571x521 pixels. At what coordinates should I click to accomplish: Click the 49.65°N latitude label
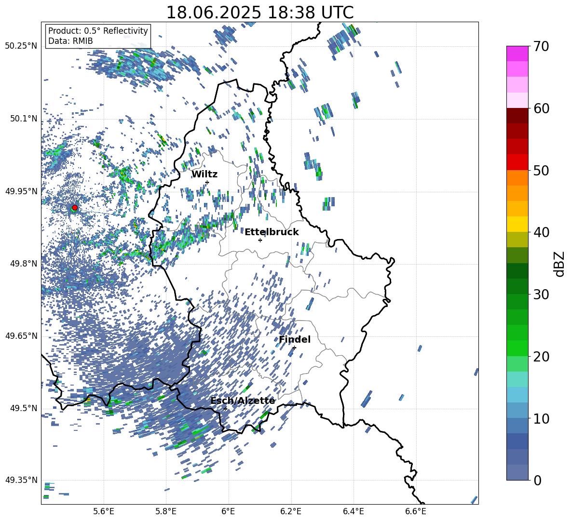(x=21, y=335)
